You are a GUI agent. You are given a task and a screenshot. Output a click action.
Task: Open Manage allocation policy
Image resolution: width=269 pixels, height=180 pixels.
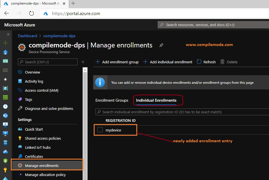click(45, 175)
